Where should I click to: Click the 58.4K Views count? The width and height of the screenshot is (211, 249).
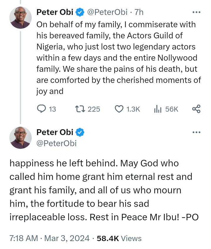click(119, 238)
